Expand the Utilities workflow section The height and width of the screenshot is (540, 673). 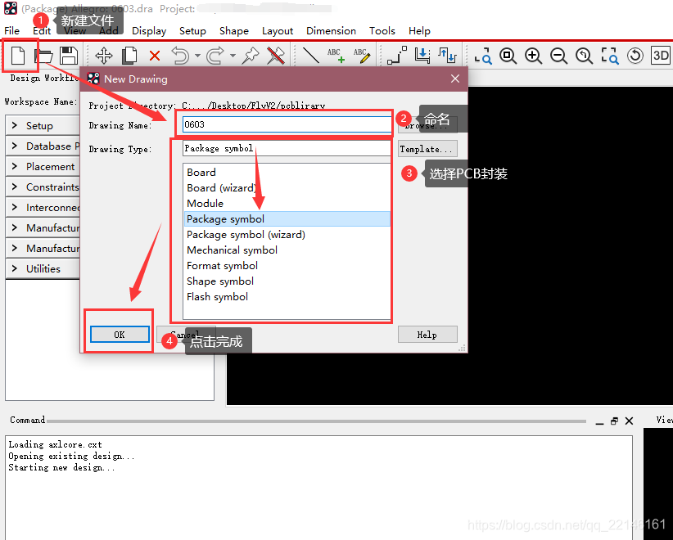[43, 268]
